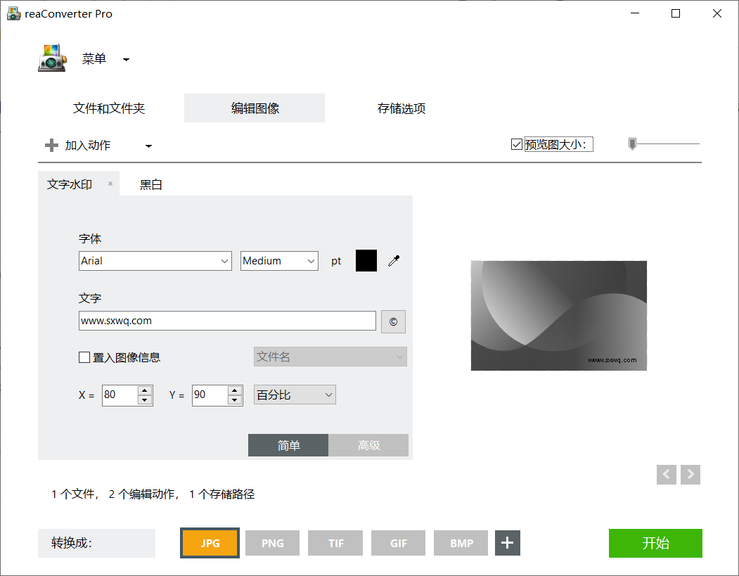Insert the copyright symbol button
Image resolution: width=739 pixels, height=576 pixels.
coord(393,321)
